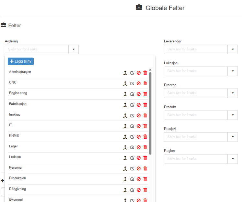Disable the KHMS entry
Screen dimensions: 242x202
point(139,137)
